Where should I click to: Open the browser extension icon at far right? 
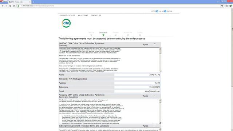point(230,6)
